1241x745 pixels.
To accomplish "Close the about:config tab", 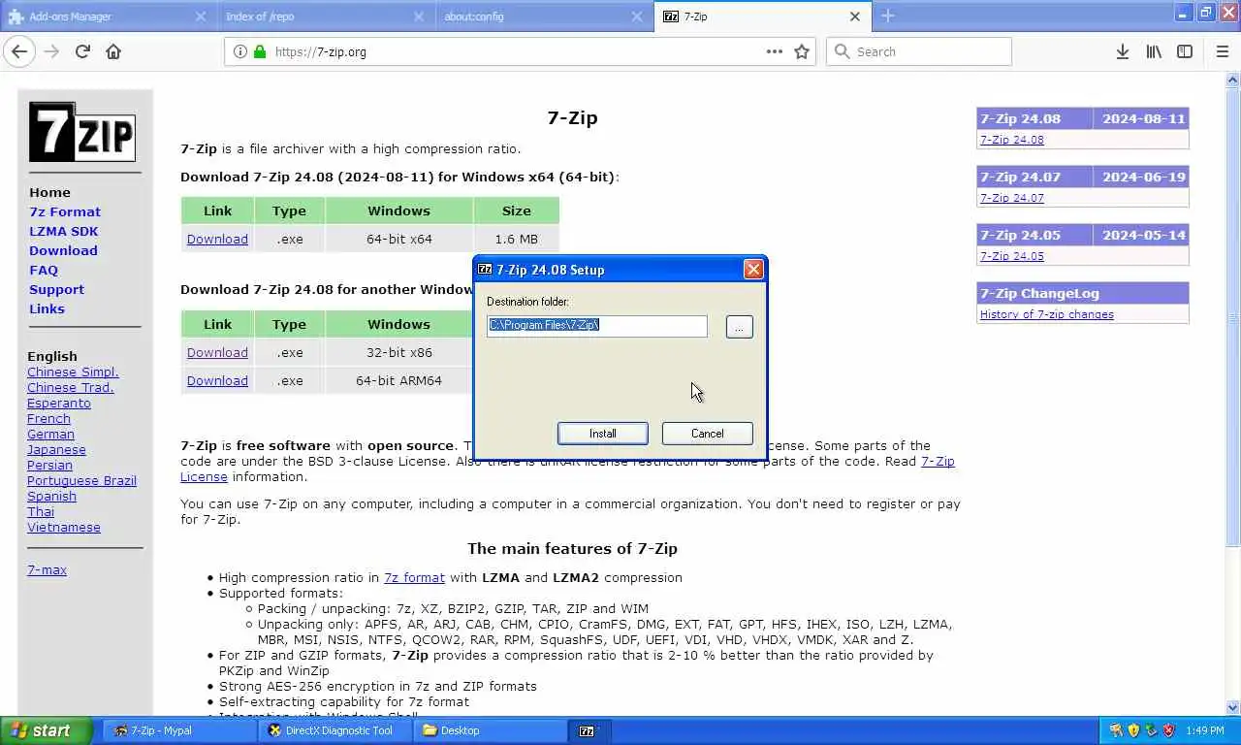I will [637, 16].
